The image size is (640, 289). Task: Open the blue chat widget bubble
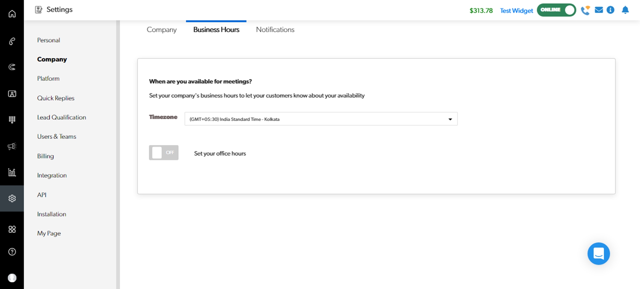coord(598,254)
